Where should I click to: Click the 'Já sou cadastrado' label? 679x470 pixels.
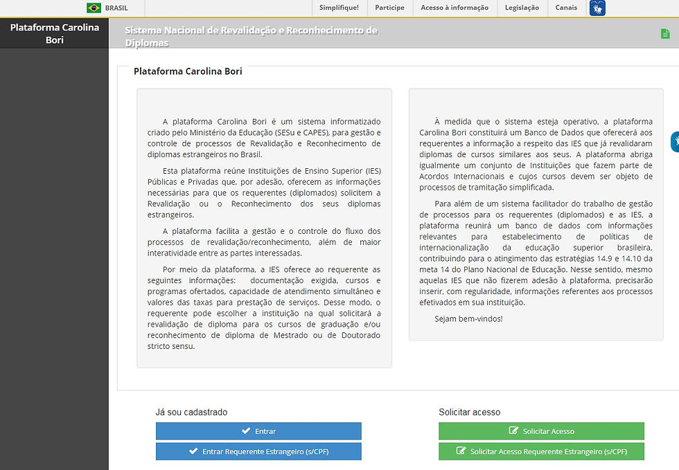click(x=191, y=412)
